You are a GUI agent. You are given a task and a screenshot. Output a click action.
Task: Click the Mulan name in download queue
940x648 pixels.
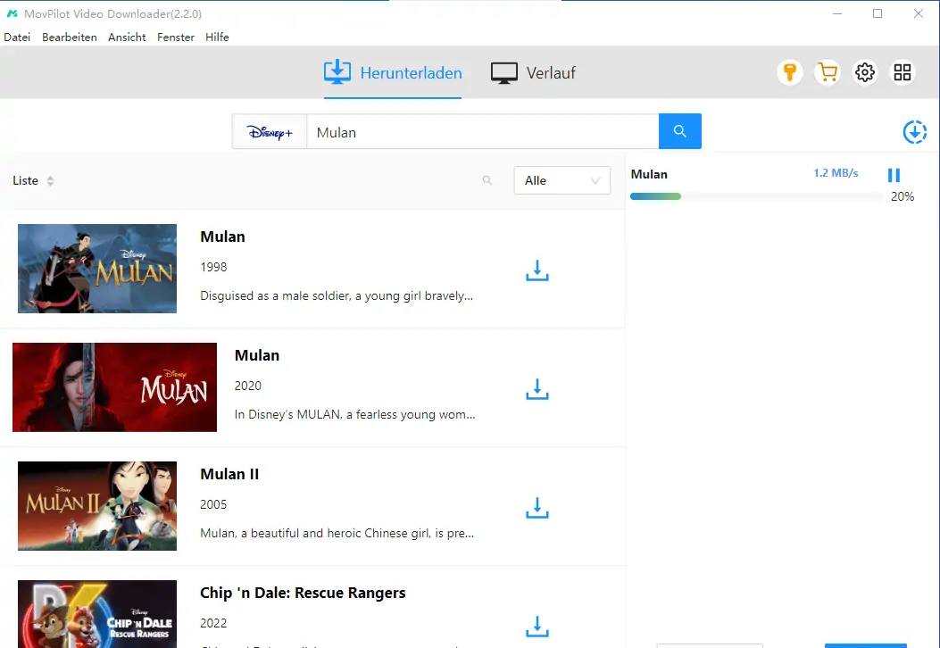coord(649,174)
